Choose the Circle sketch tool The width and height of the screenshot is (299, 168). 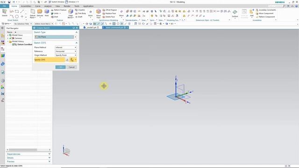point(17,16)
